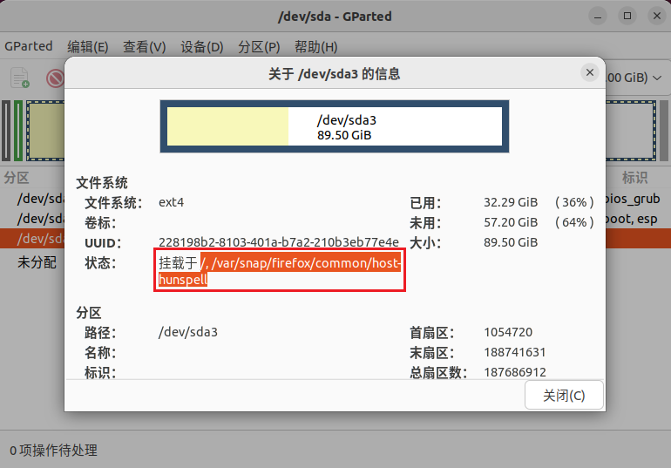
Task: Click the red delete partition icon
Action: [x=55, y=78]
